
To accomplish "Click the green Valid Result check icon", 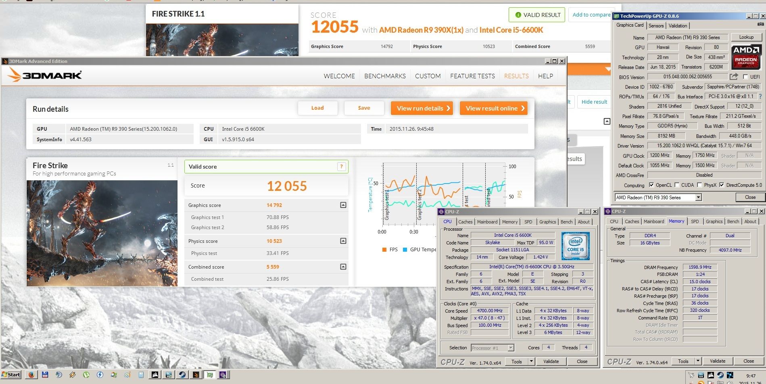I will 518,15.
